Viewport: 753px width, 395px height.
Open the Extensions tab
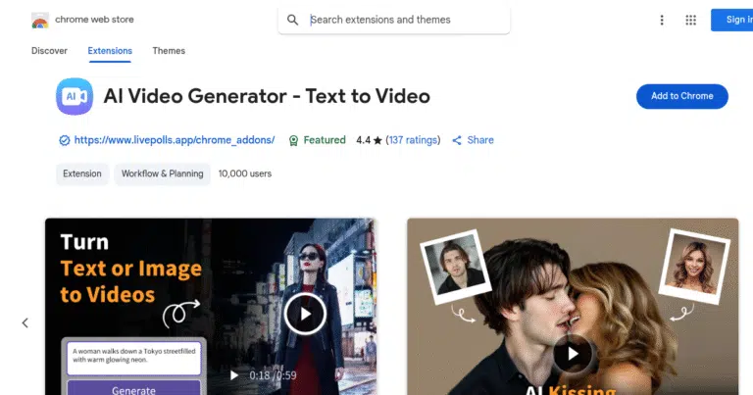click(109, 51)
